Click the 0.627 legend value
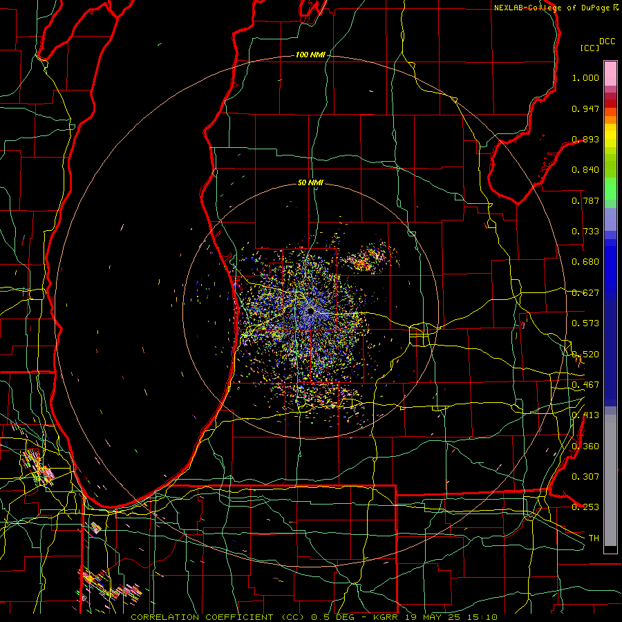 click(585, 293)
